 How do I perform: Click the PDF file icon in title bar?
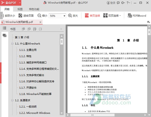pos(45,3)
